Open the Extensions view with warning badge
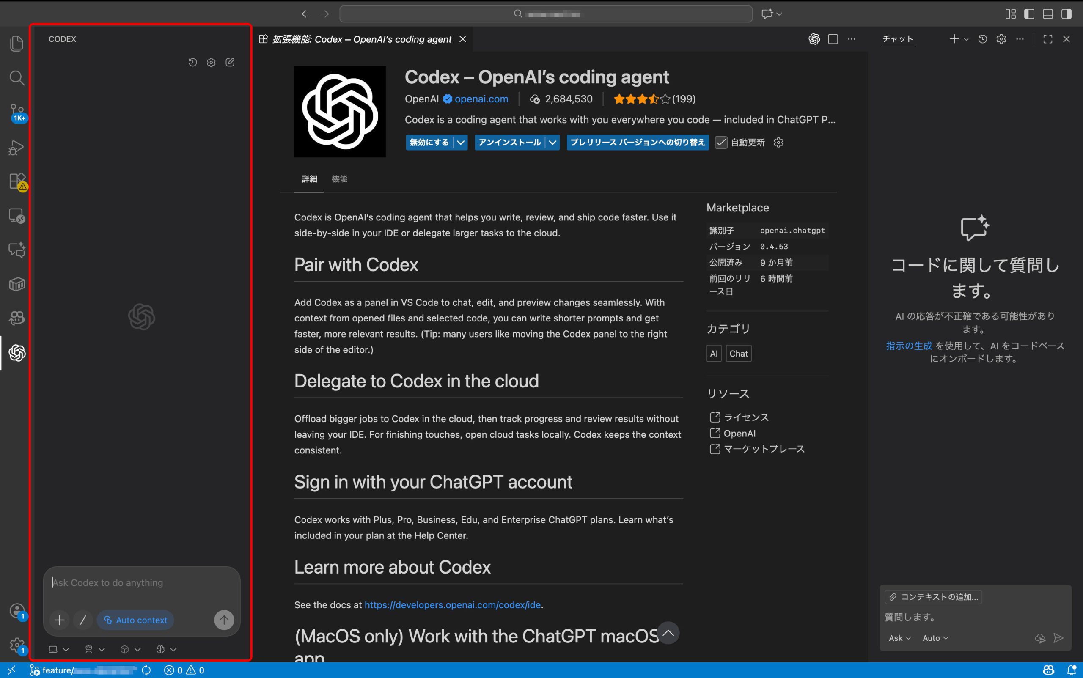Image resolution: width=1083 pixels, height=678 pixels. [x=17, y=181]
